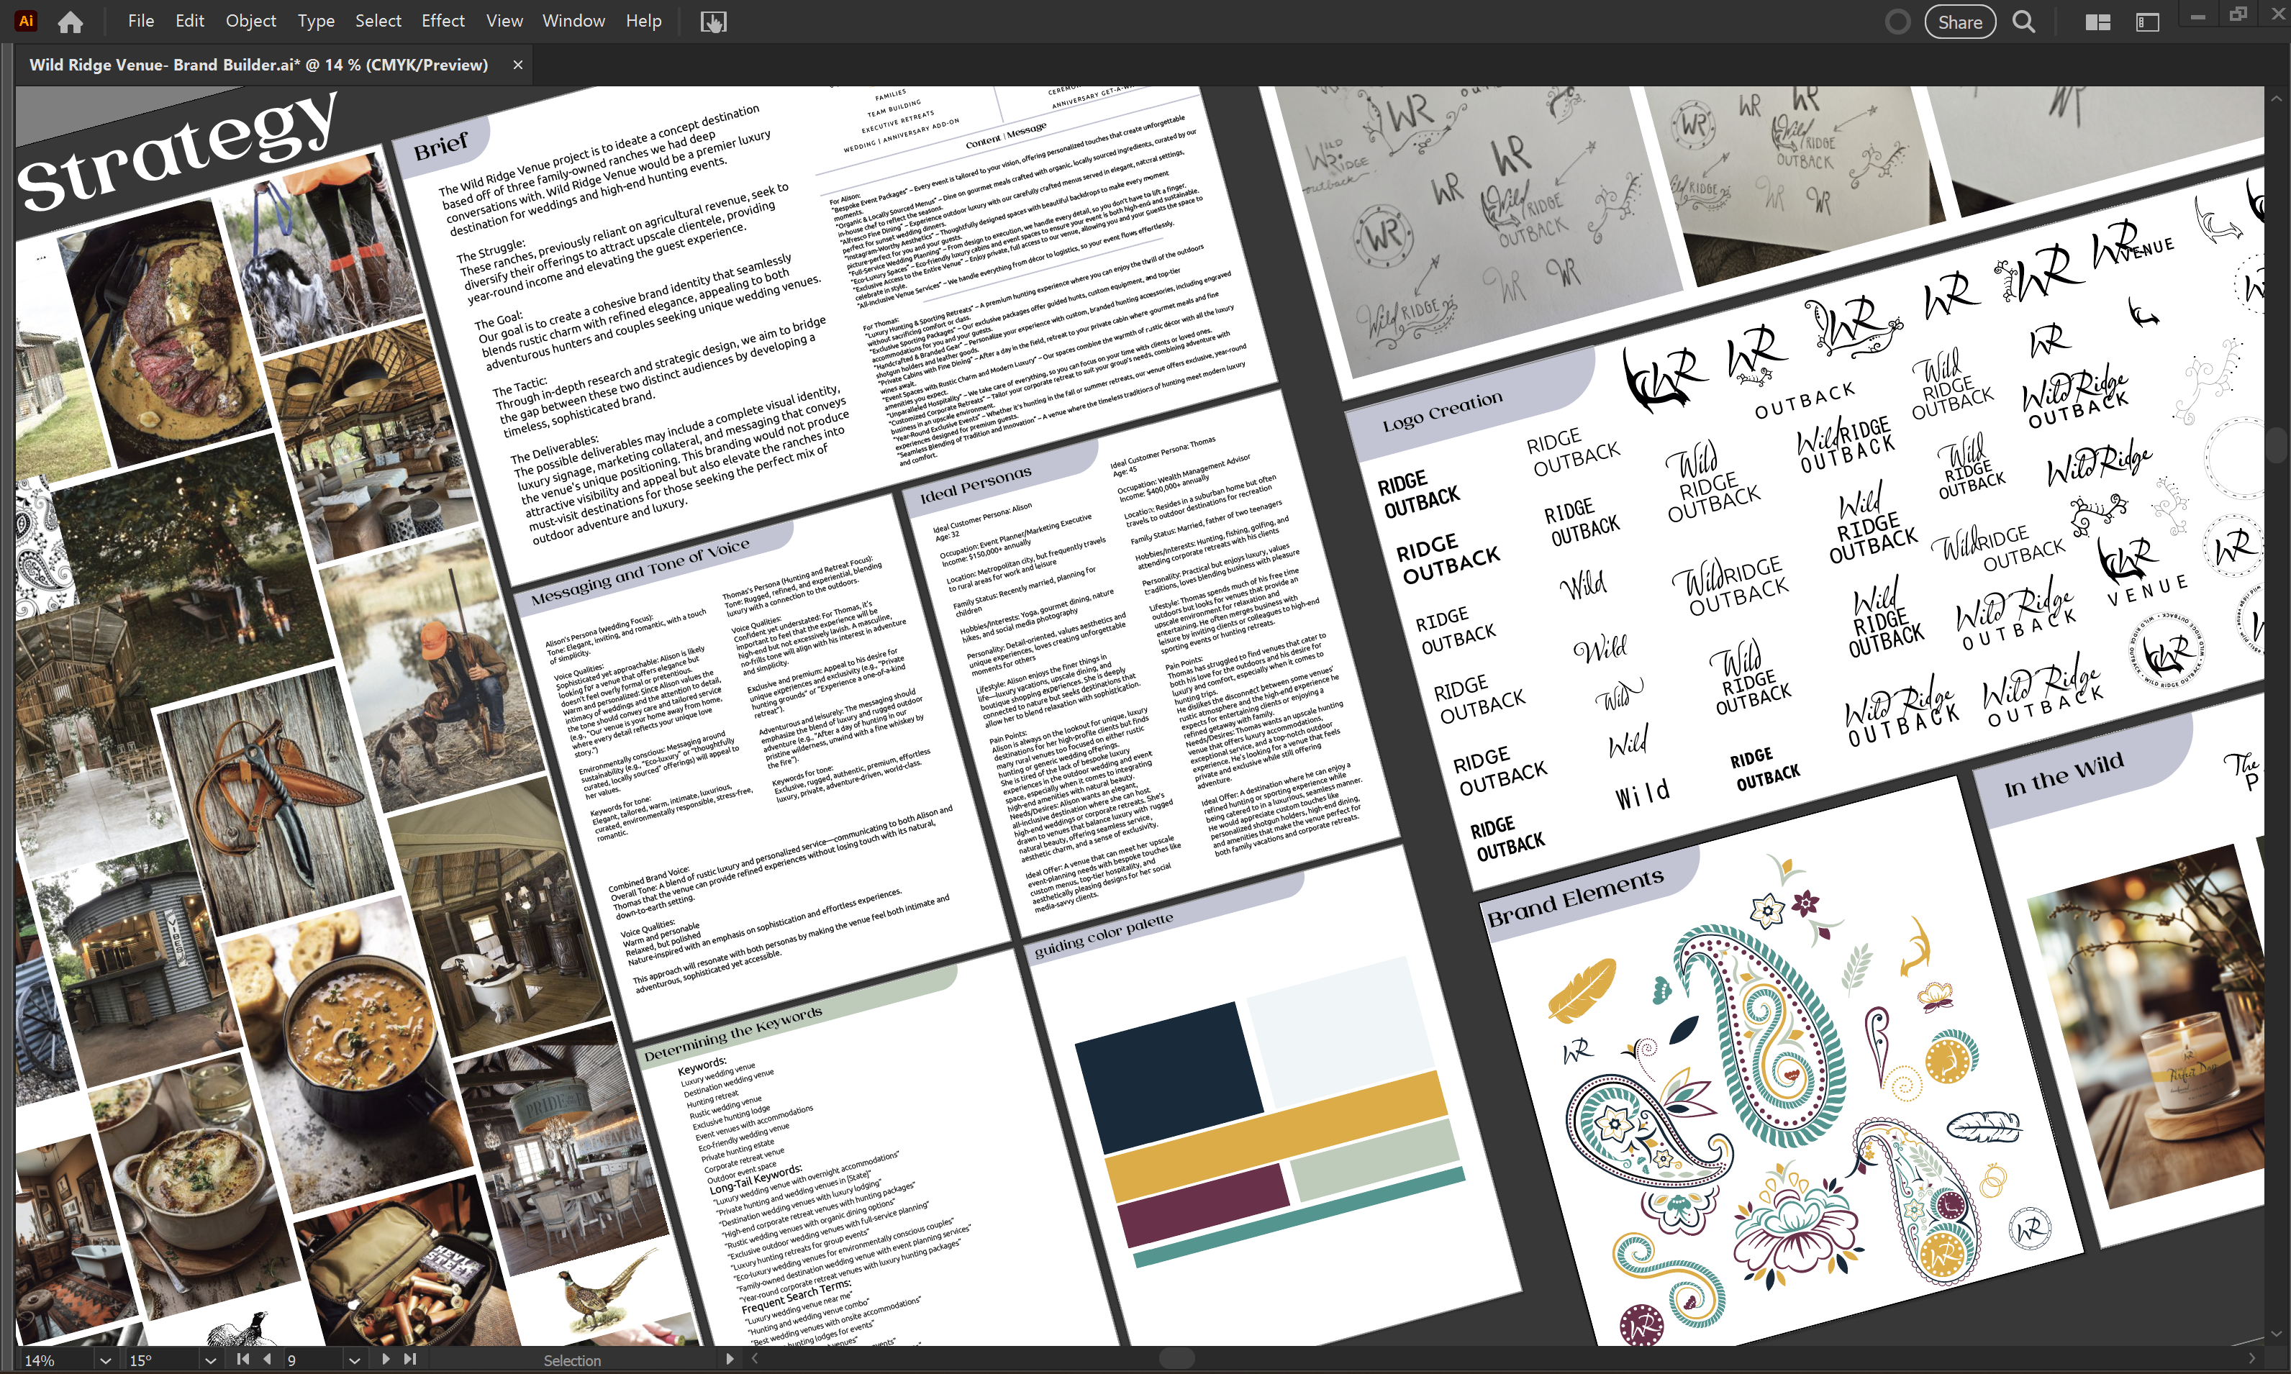Screen dimensions: 2291x1374
Task: Open artboard number 9 dropdown
Action: (354, 1360)
